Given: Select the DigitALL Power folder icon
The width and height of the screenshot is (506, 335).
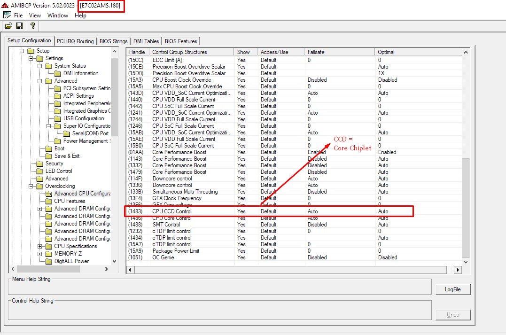Looking at the screenshot, I should pos(49,261).
